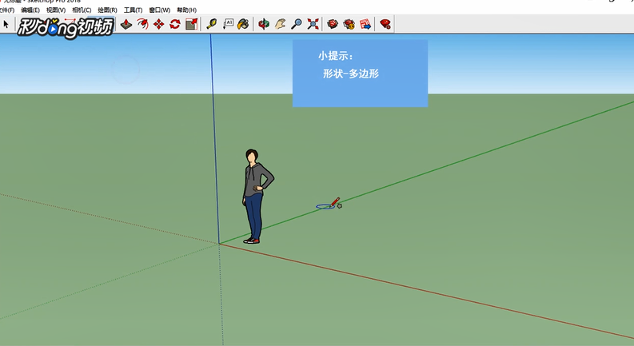The height and width of the screenshot is (346, 634).
Task: Select the Pan hand tool
Action: 280,24
